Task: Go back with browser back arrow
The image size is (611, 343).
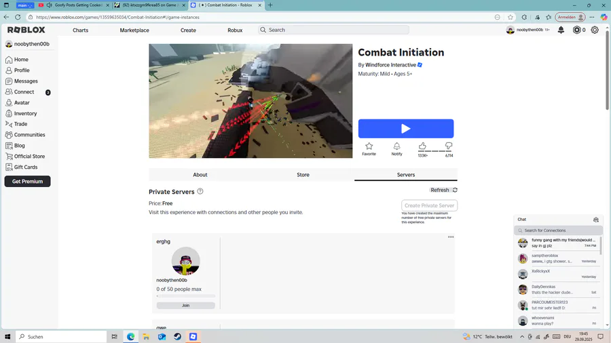Action: (6, 17)
